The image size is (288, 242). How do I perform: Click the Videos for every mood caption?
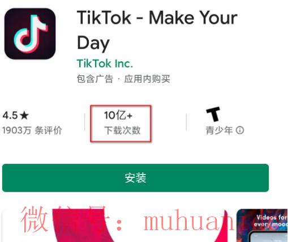pyautogui.click(x=271, y=220)
